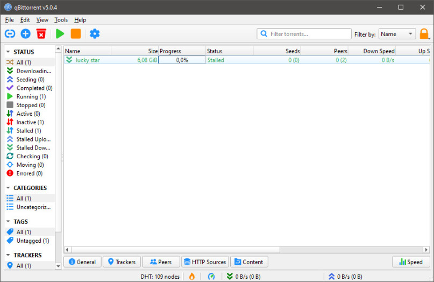Open the Tools menu
Viewport: 434px width, 282px height.
point(61,20)
